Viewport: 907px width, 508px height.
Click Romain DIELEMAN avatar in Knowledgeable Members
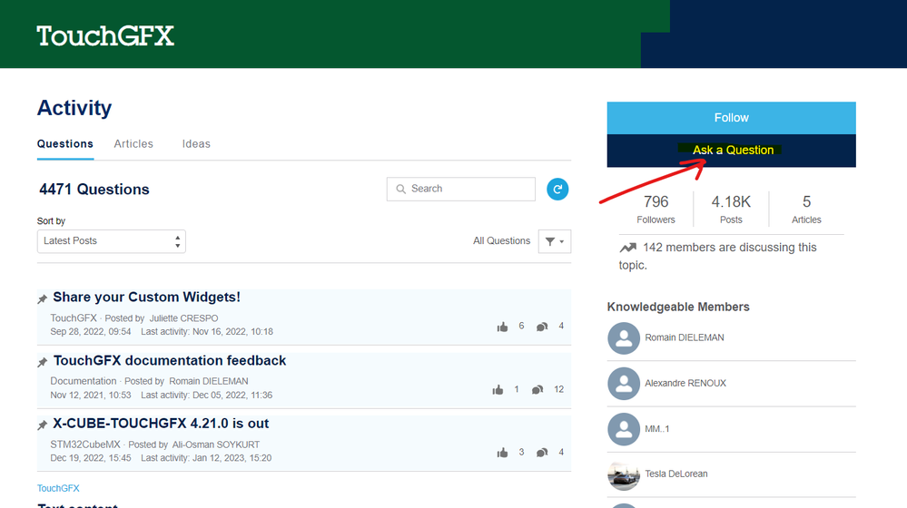coord(624,338)
